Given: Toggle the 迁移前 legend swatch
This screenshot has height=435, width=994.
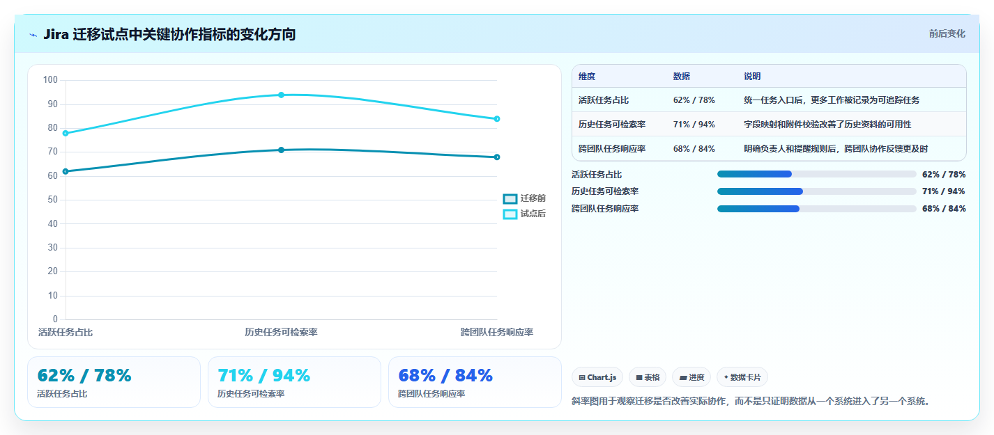Looking at the screenshot, I should tap(510, 199).
